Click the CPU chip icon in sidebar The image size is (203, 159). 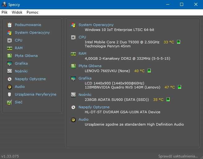[10, 40]
